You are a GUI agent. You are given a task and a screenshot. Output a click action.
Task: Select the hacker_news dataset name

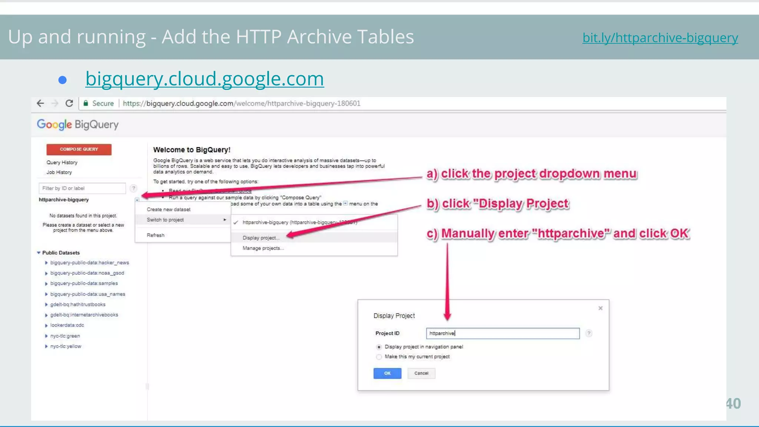point(90,263)
